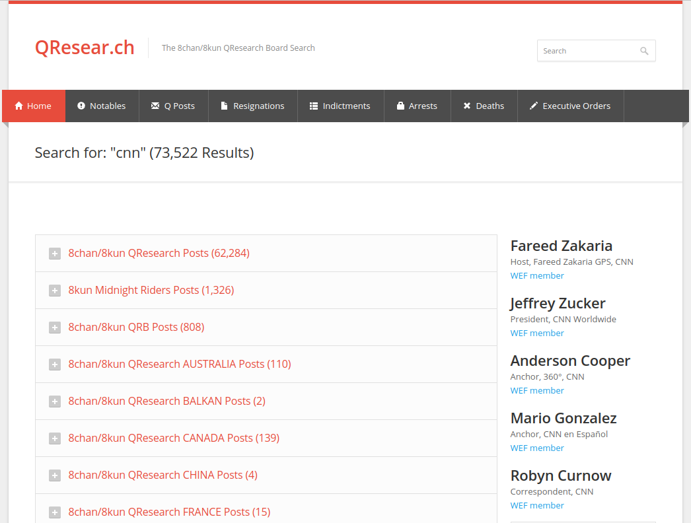Open 8chan/8kun QRB Posts (808) link
Image resolution: width=691 pixels, height=523 pixels.
(136, 327)
